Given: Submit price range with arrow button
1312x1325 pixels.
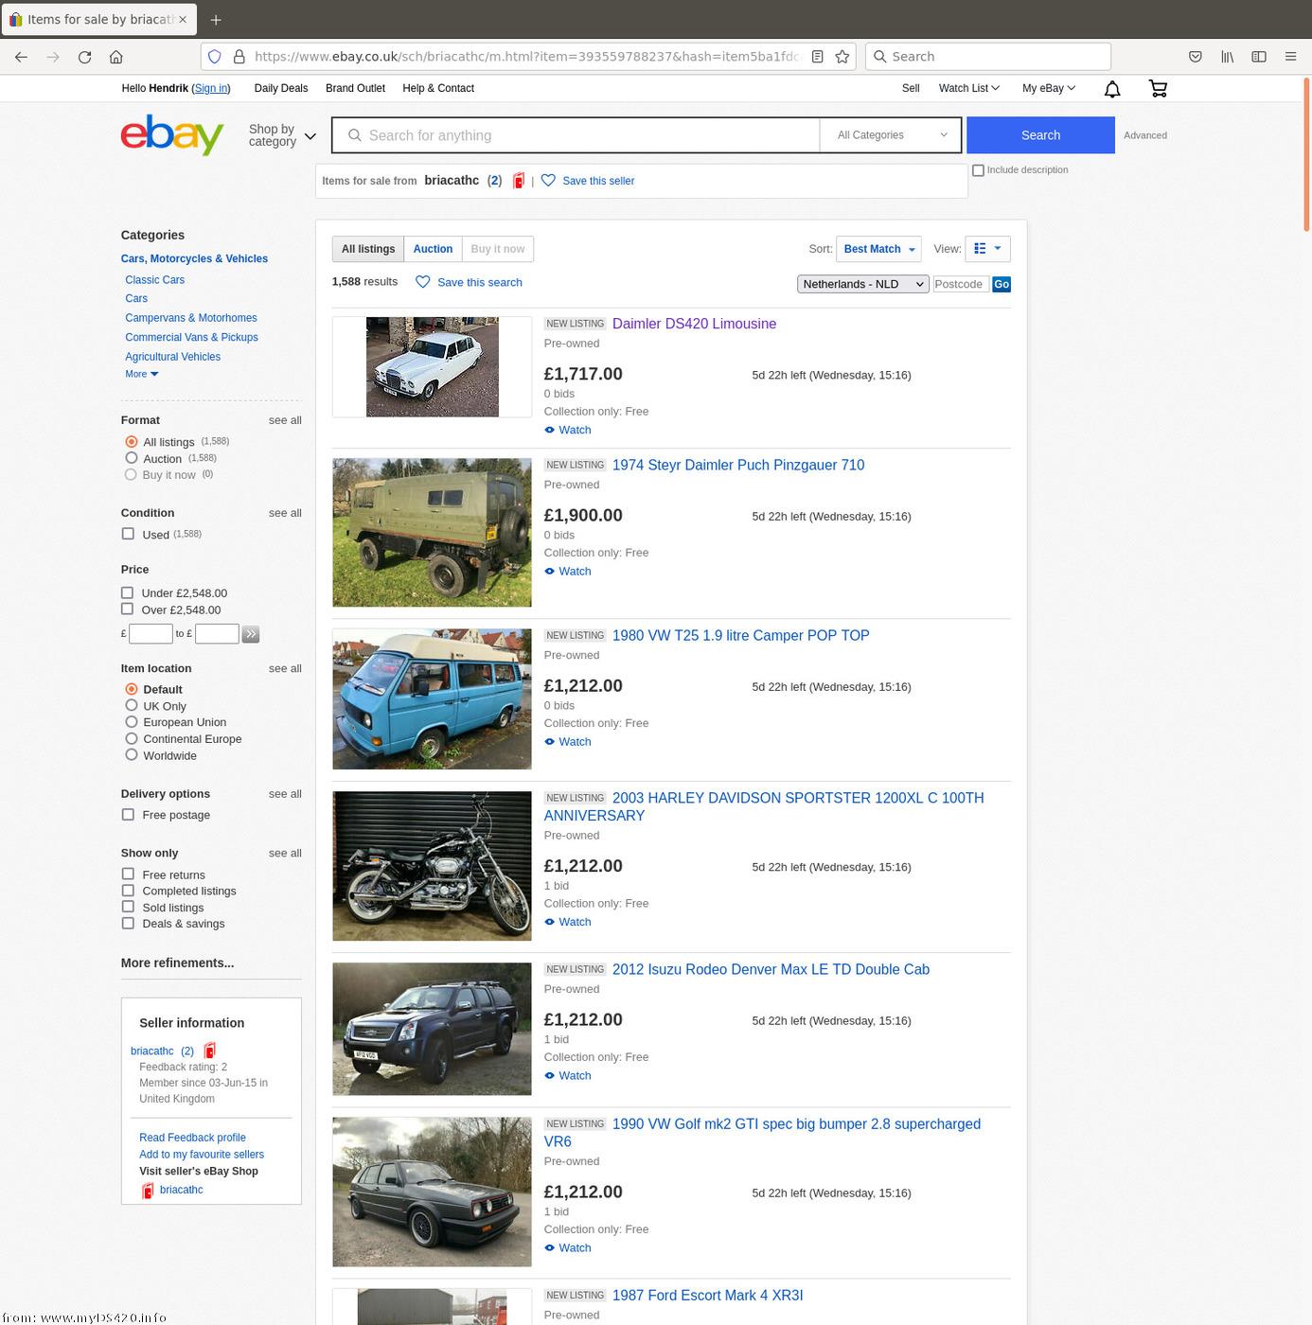Looking at the screenshot, I should click(251, 634).
